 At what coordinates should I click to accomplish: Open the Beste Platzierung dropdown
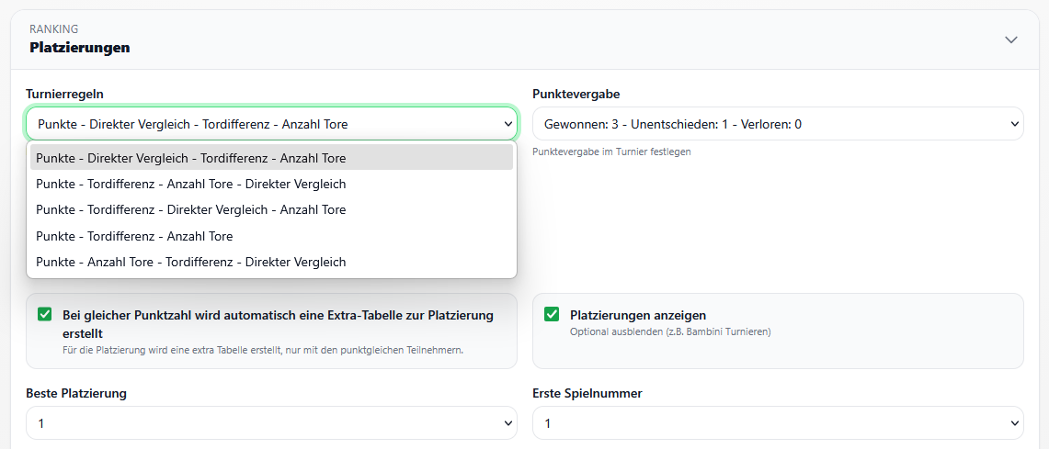tap(271, 423)
